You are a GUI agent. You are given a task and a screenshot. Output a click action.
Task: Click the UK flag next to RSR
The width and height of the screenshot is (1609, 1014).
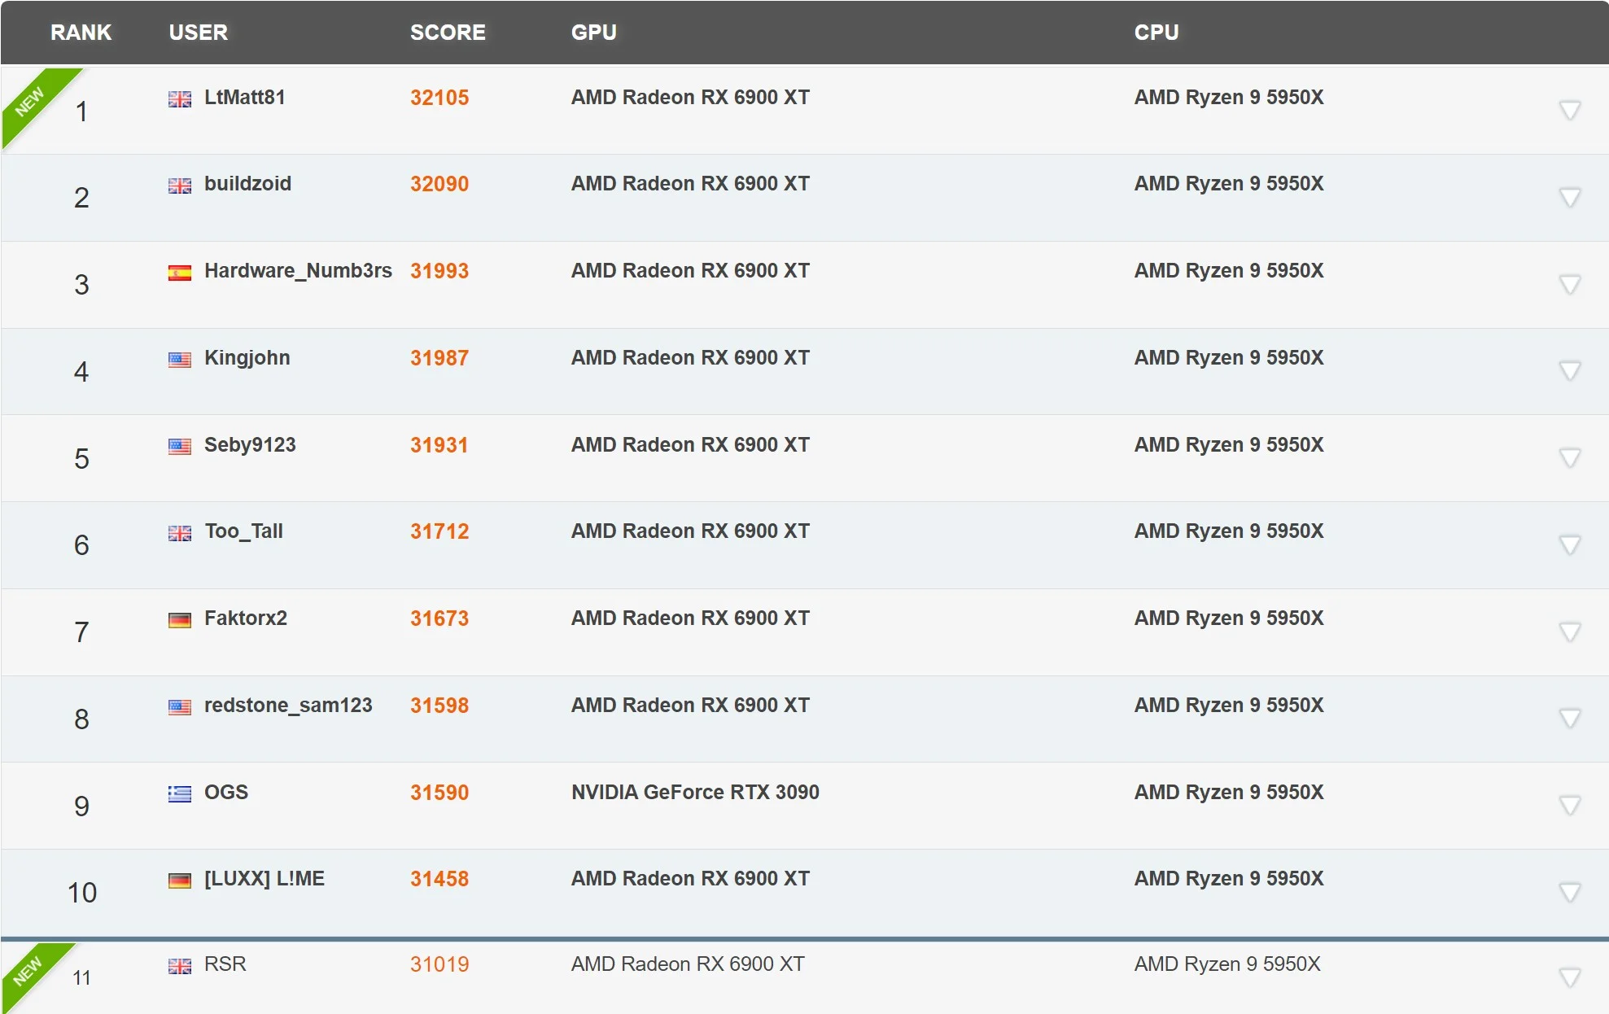click(x=179, y=966)
